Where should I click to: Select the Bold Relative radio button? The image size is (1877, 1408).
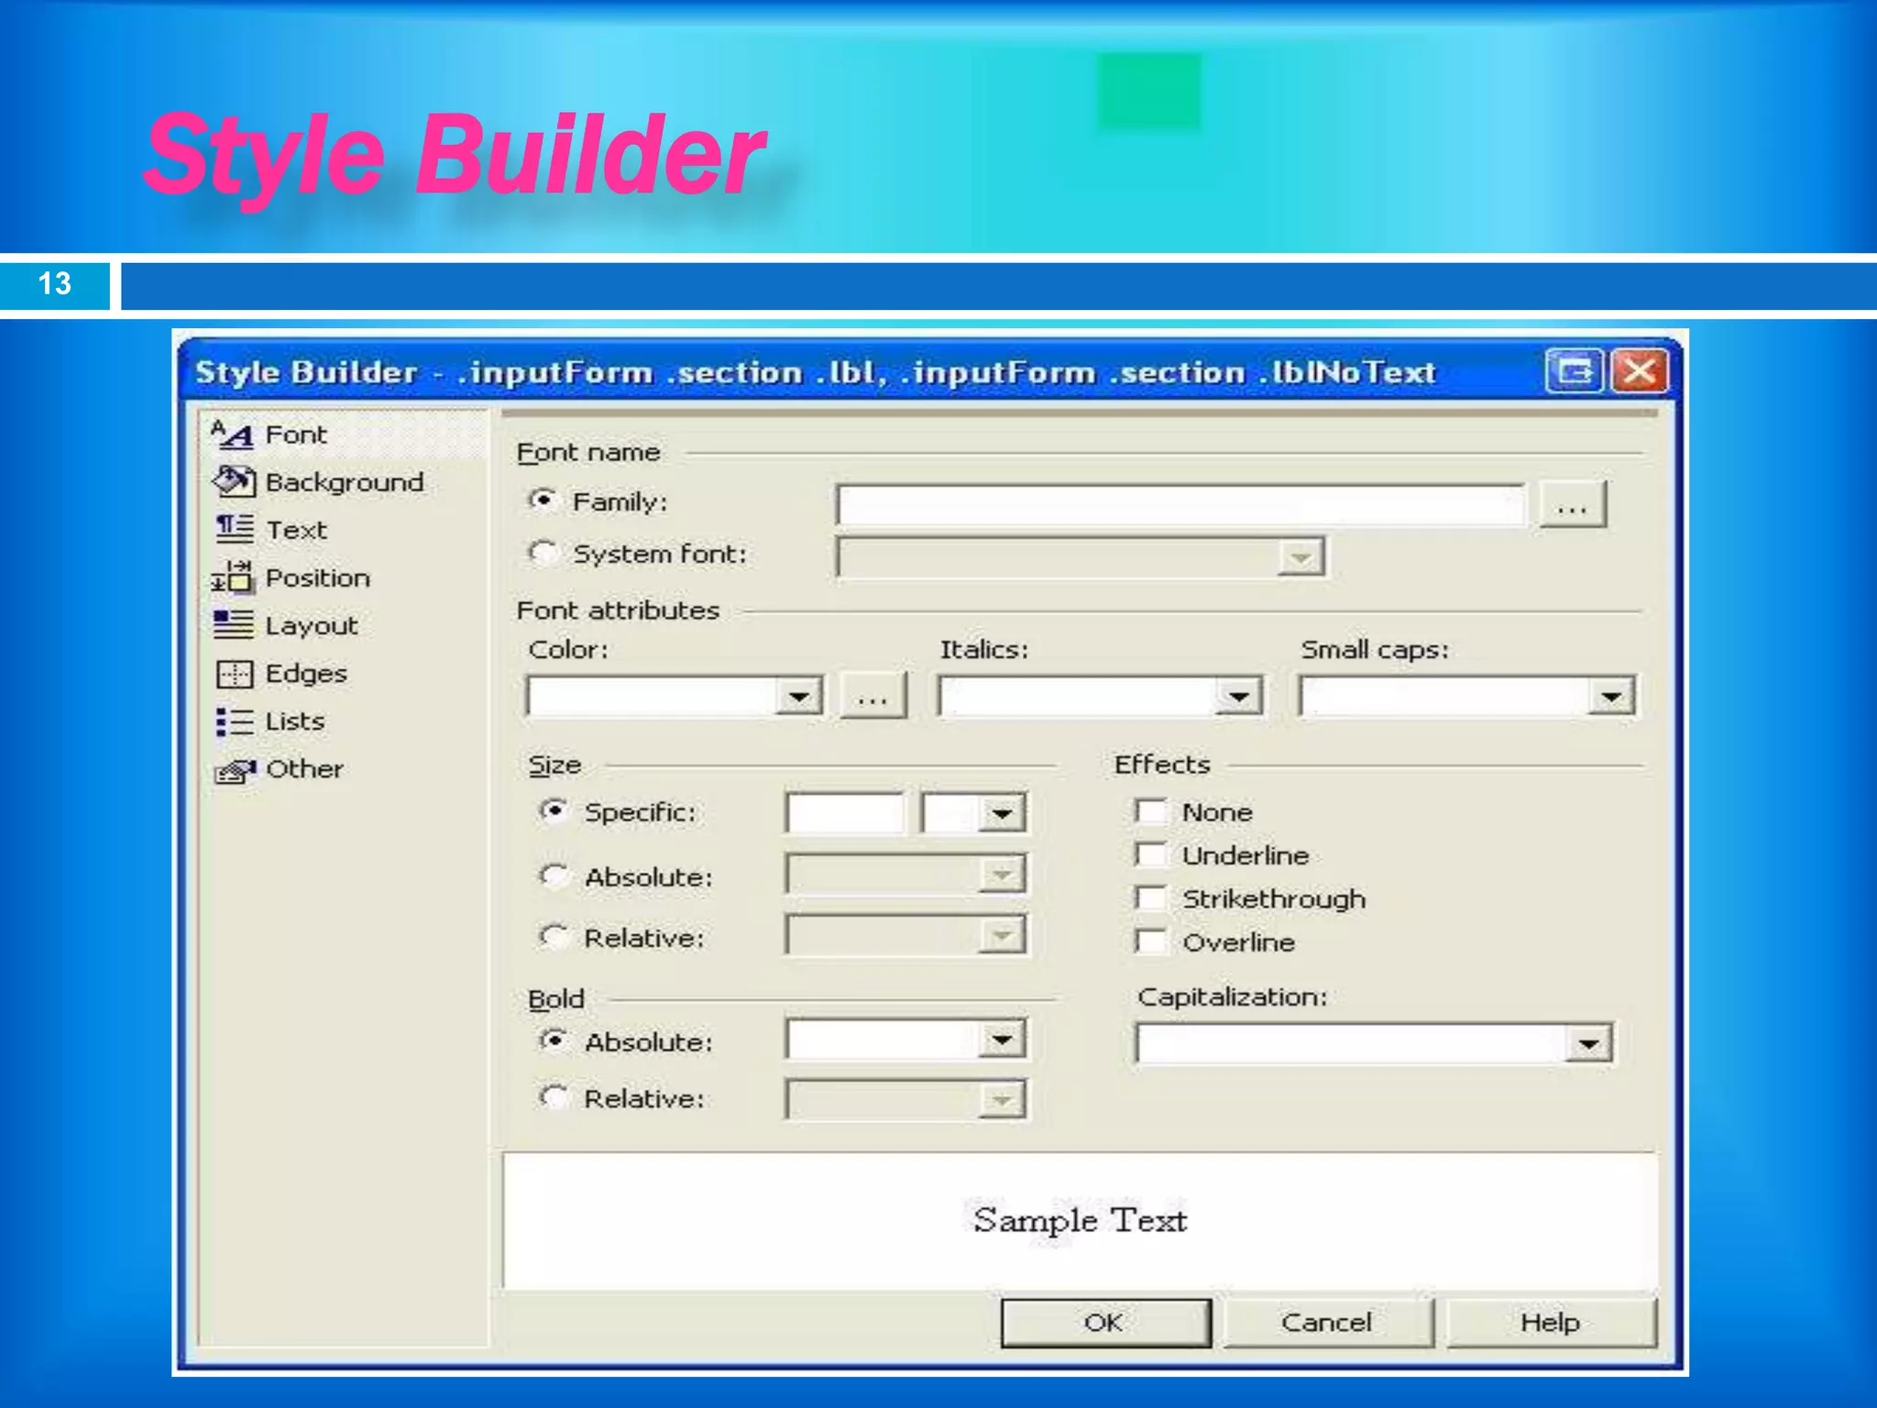[x=554, y=1096]
